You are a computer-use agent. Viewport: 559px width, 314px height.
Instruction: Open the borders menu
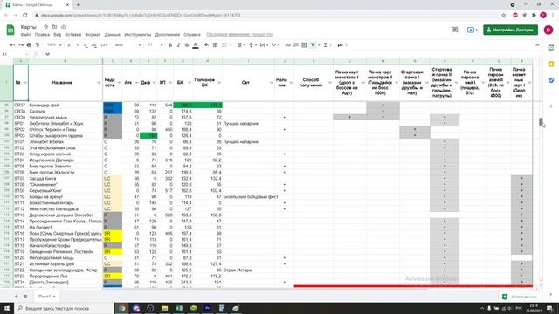pyautogui.click(x=216, y=45)
